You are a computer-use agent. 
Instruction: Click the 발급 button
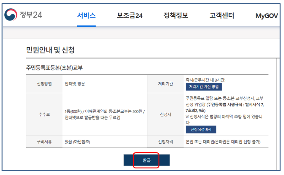[x=147, y=160]
